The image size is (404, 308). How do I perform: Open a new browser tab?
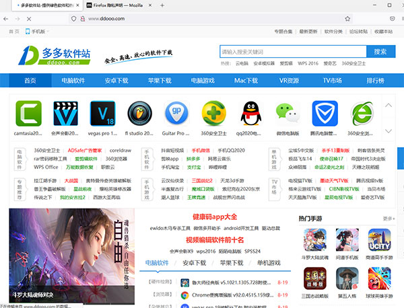pyautogui.click(x=162, y=5)
